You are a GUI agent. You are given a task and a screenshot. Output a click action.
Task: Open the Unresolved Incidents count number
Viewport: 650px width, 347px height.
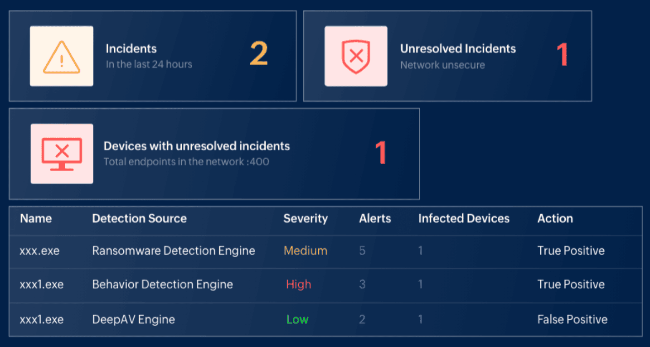(562, 54)
